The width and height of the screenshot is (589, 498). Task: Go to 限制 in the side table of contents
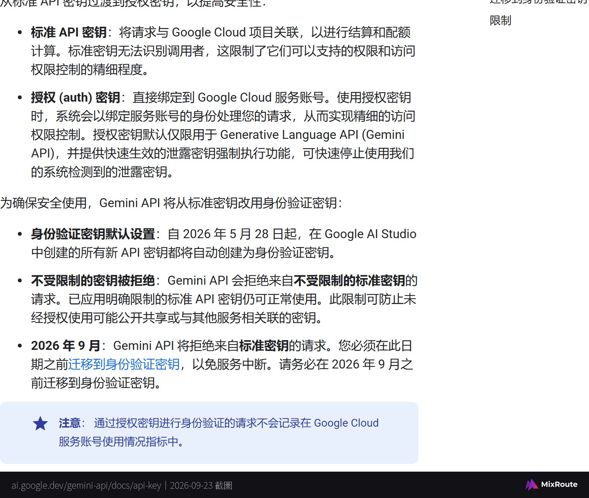coord(501,20)
